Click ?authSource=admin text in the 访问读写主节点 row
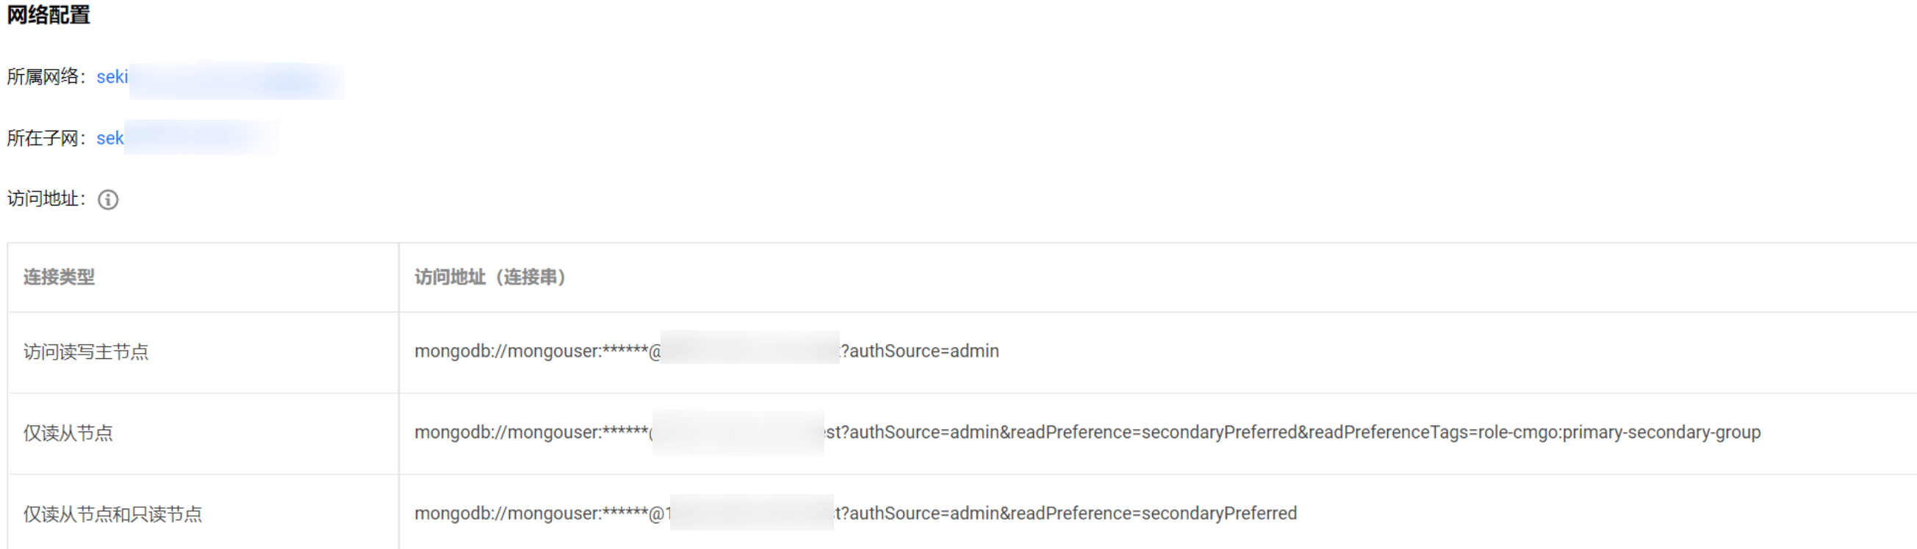 click(920, 351)
